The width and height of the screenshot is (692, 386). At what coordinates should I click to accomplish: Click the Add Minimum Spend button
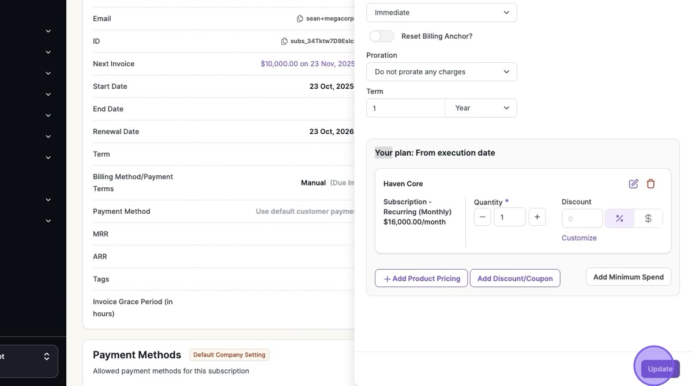click(628, 277)
